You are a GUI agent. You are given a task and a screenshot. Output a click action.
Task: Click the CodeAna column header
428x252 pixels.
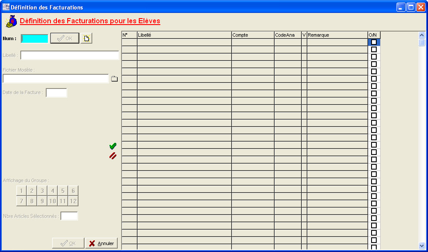tap(287, 35)
